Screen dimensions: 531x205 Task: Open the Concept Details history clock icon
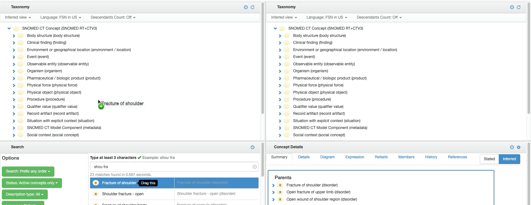(512, 147)
